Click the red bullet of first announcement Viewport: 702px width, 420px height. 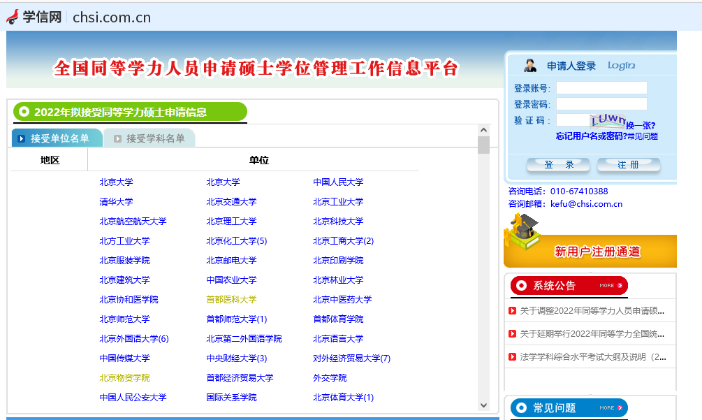tap(513, 311)
